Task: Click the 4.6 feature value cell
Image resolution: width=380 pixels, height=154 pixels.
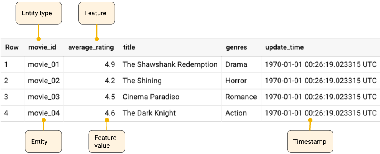Action: click(110, 113)
